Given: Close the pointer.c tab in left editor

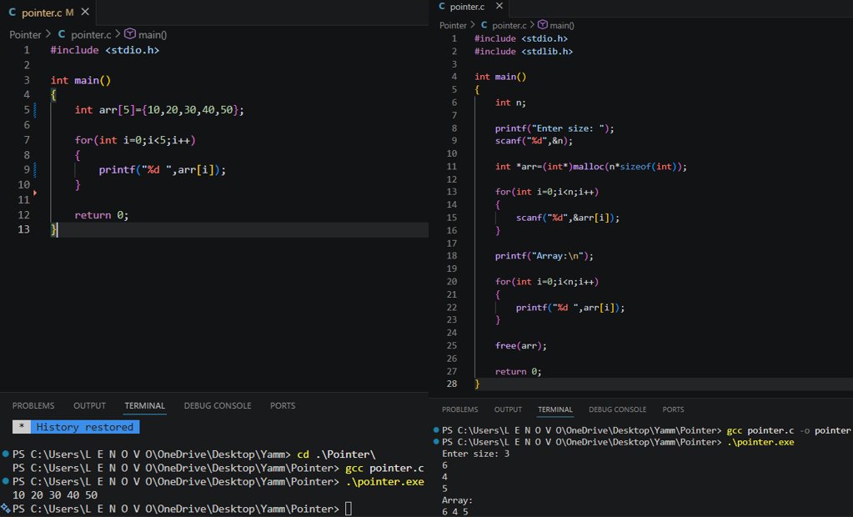Looking at the screenshot, I should [x=85, y=12].
